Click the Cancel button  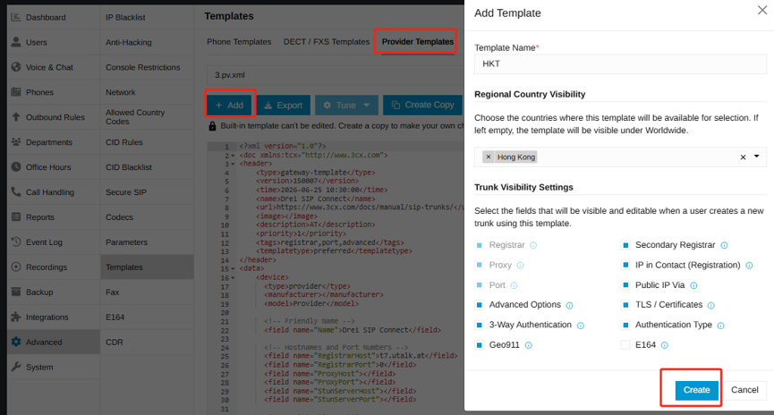coord(744,390)
